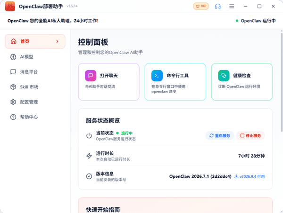Image resolution: width=283 pixels, height=213 pixels.
Task: Click the OpenClaw app logo icon
Action: (10, 6)
